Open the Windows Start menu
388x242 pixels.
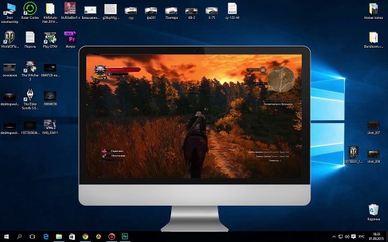pos(7,237)
